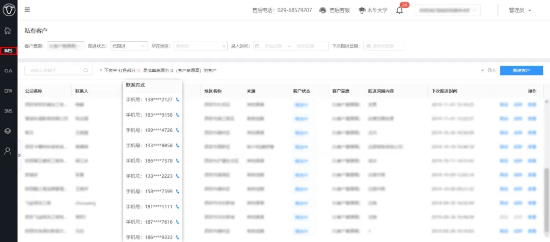550x242 pixels.
Task: Select the CPA sidebar module
Action: pyautogui.click(x=9, y=91)
